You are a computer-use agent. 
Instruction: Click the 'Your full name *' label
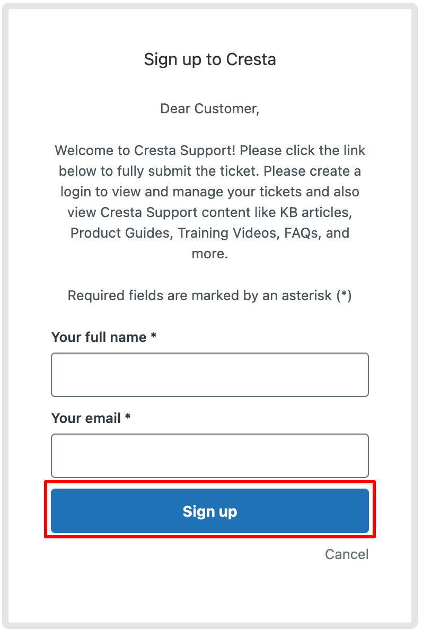(103, 337)
